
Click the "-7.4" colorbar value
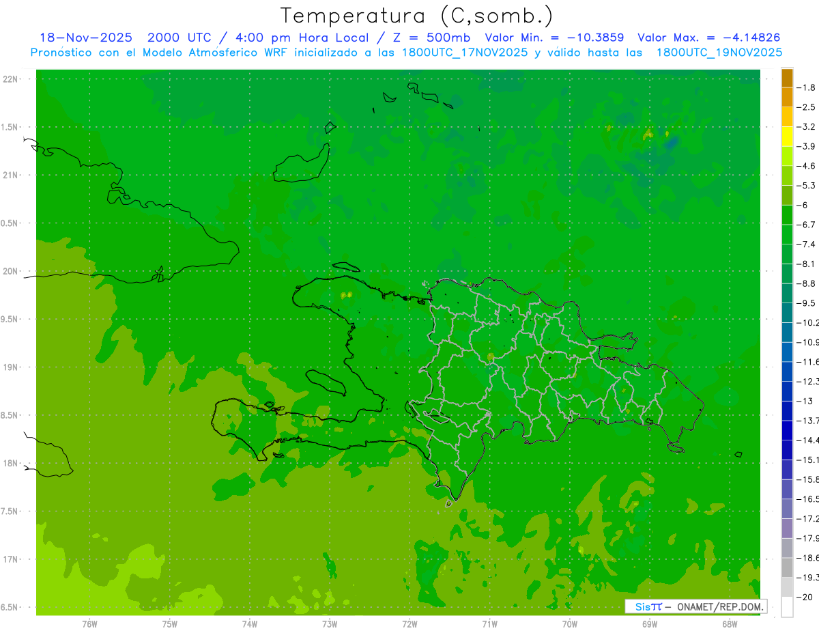click(x=807, y=244)
